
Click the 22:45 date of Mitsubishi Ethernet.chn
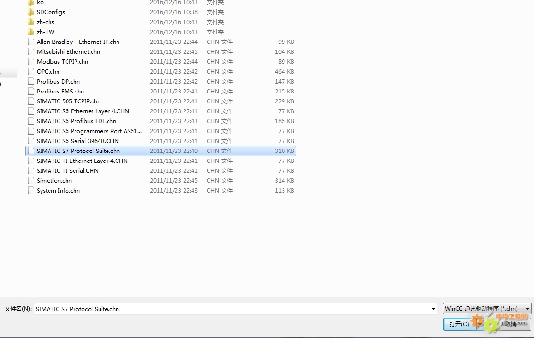pos(174,52)
